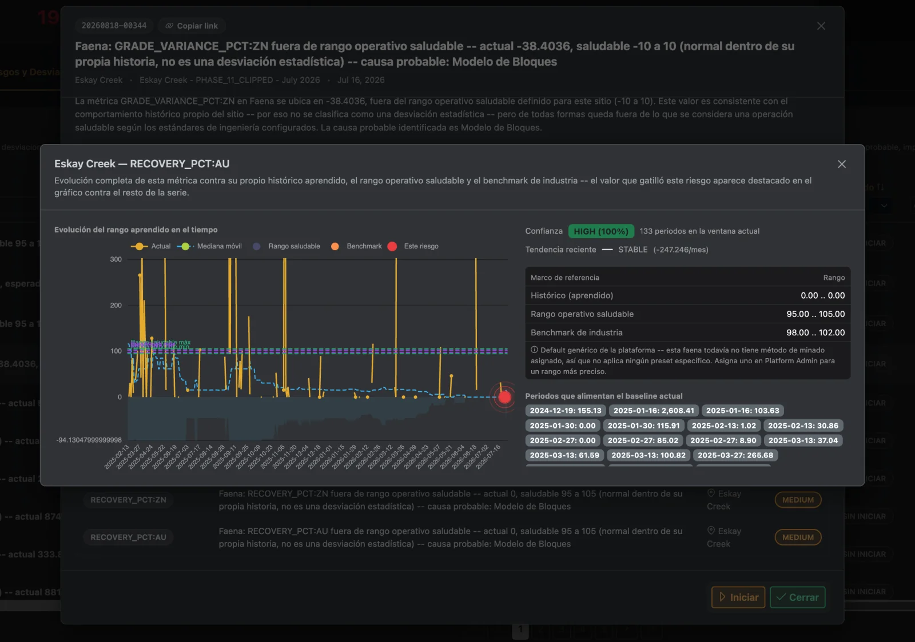Select the 2025-03-27: 265.68 period chip
This screenshot has height=642, width=915.
[735, 455]
